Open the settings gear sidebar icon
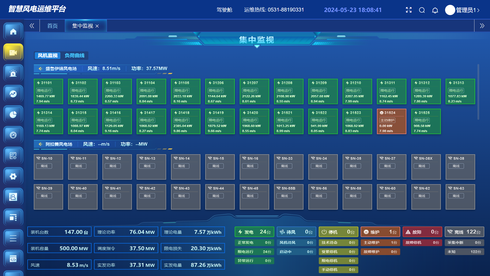490x276 pixels. 13,176
